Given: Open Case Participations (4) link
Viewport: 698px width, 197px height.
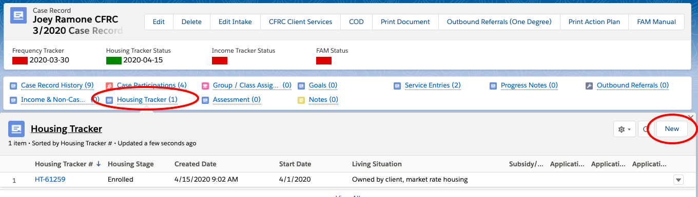Looking at the screenshot, I should point(151,85).
